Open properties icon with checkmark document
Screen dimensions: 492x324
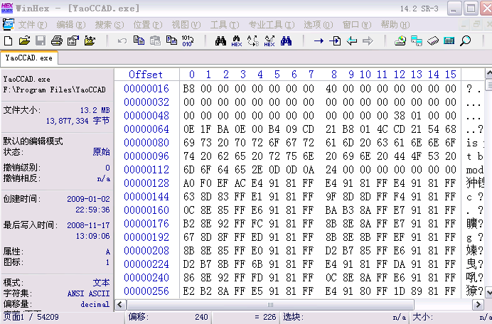click(73, 40)
